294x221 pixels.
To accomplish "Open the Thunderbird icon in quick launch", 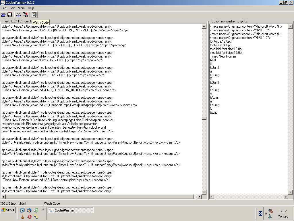I will tap(29, 210).
